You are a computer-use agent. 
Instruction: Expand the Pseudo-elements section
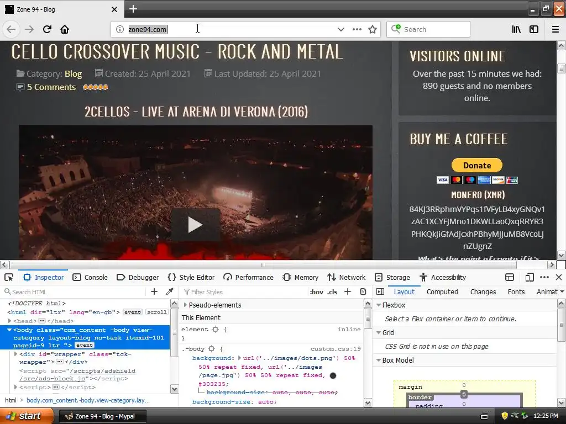(x=186, y=305)
